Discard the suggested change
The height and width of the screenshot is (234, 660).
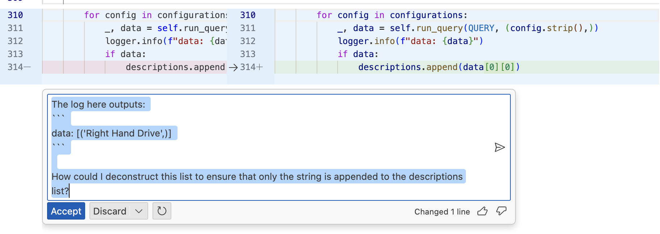pyautogui.click(x=110, y=211)
